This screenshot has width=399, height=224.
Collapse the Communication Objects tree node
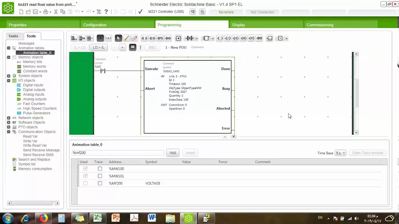click(x=9, y=132)
